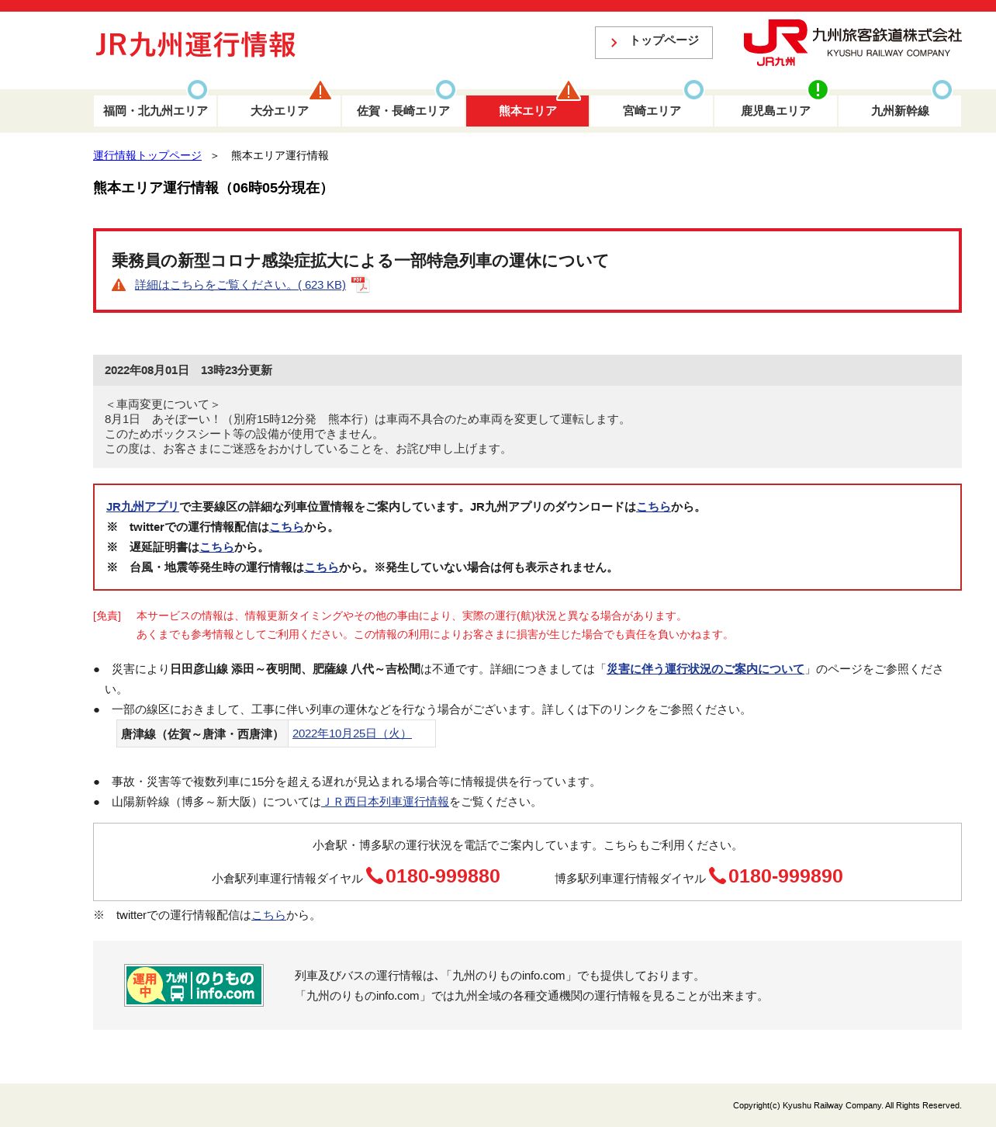Select the 熊本エリア tab
The width and height of the screenshot is (996, 1127).
[527, 111]
